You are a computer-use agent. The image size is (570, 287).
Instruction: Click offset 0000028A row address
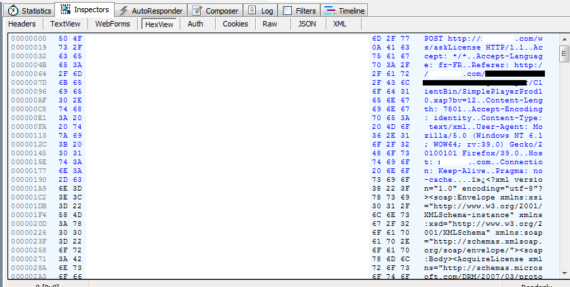point(28,268)
